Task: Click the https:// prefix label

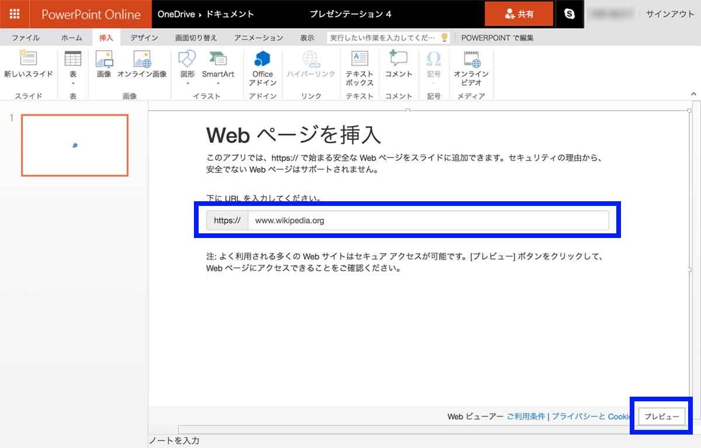Action: pos(227,220)
